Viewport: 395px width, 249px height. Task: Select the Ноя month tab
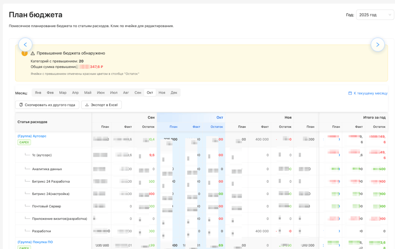tap(162, 93)
